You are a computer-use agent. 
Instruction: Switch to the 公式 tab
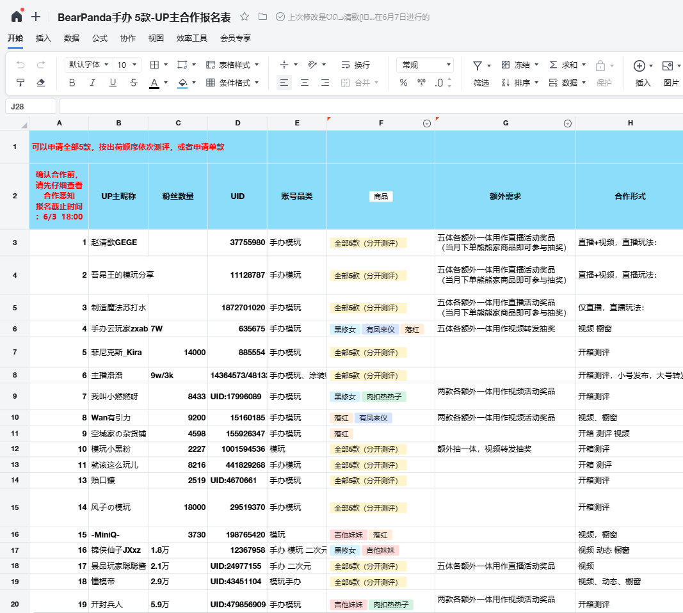coord(100,38)
